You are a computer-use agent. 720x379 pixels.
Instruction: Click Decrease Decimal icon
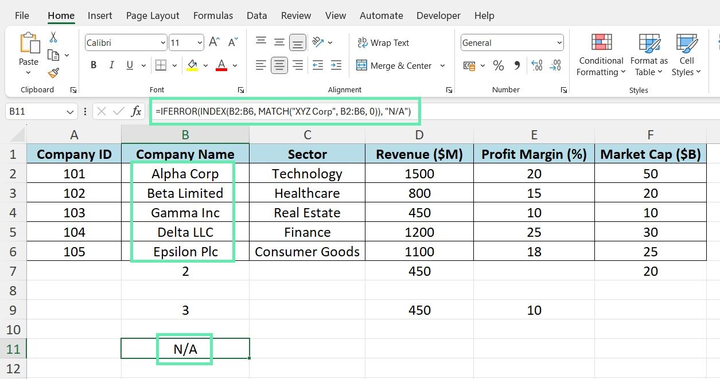[555, 65]
